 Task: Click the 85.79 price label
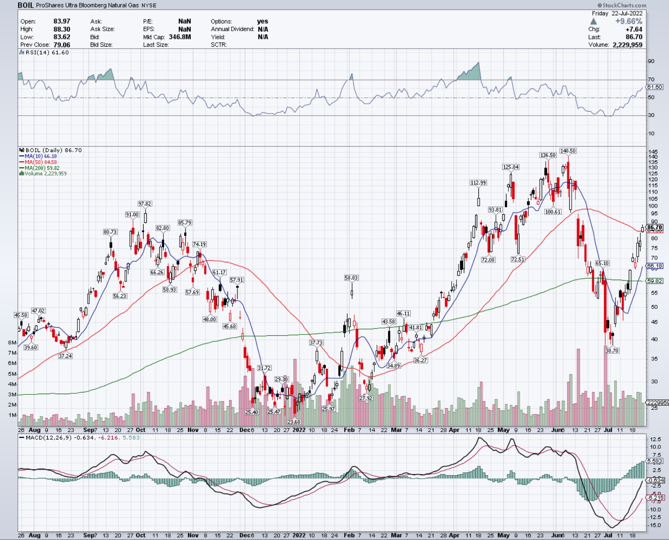coord(184,223)
